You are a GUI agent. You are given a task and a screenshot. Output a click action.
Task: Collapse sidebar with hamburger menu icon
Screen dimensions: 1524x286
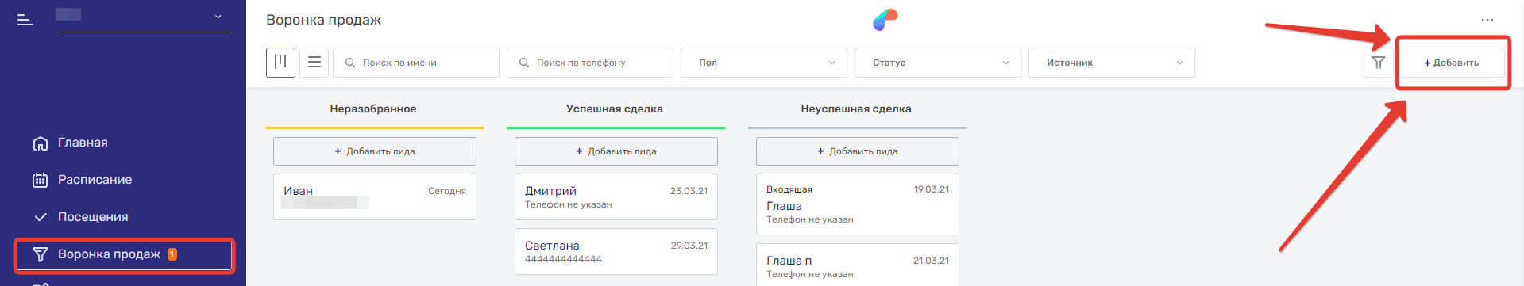click(x=25, y=20)
